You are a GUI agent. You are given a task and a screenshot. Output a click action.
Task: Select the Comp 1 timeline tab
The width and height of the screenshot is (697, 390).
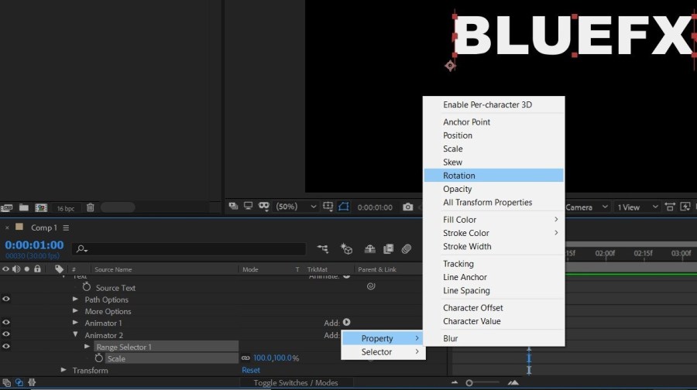(43, 227)
